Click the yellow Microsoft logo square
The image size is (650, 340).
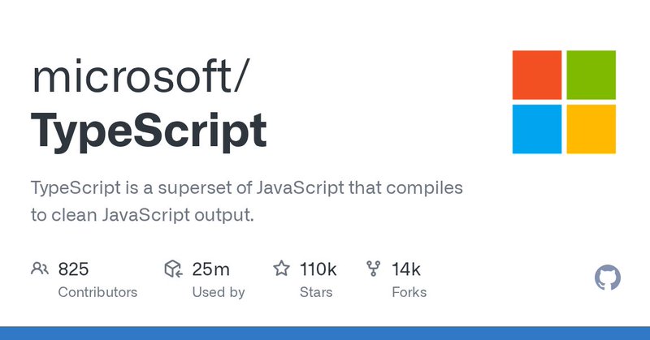coord(591,129)
